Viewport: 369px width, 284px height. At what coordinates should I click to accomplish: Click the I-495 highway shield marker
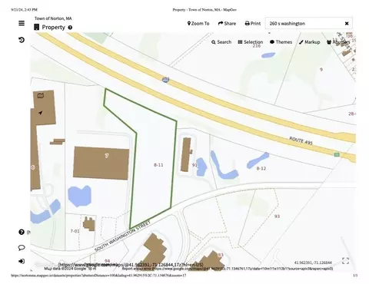pos(165,80)
